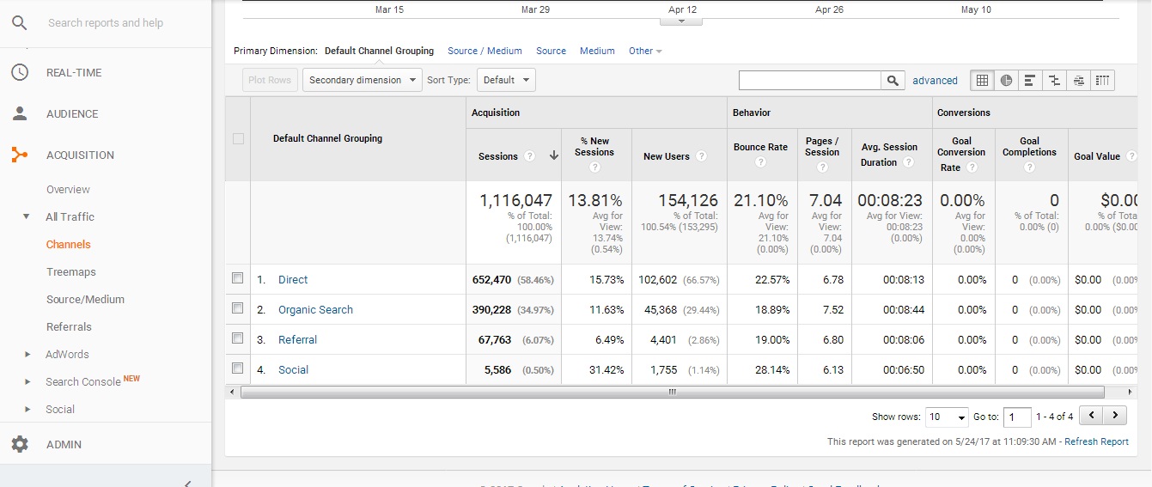Toggle chart collapse arrow below timeline
Viewport: 1152px width, 487px height.
pos(682,21)
